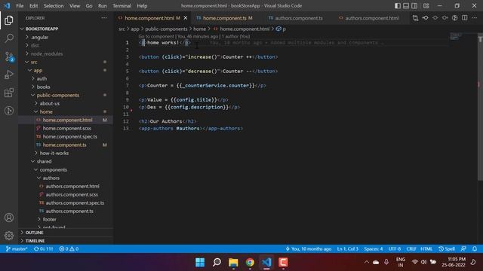Open the GitLens icon in activity bar
483x271 pixels.
pos(9,111)
